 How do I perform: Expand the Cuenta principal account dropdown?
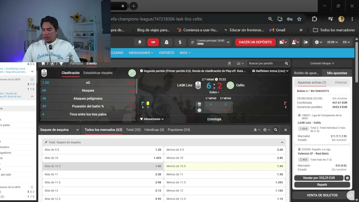228,42
